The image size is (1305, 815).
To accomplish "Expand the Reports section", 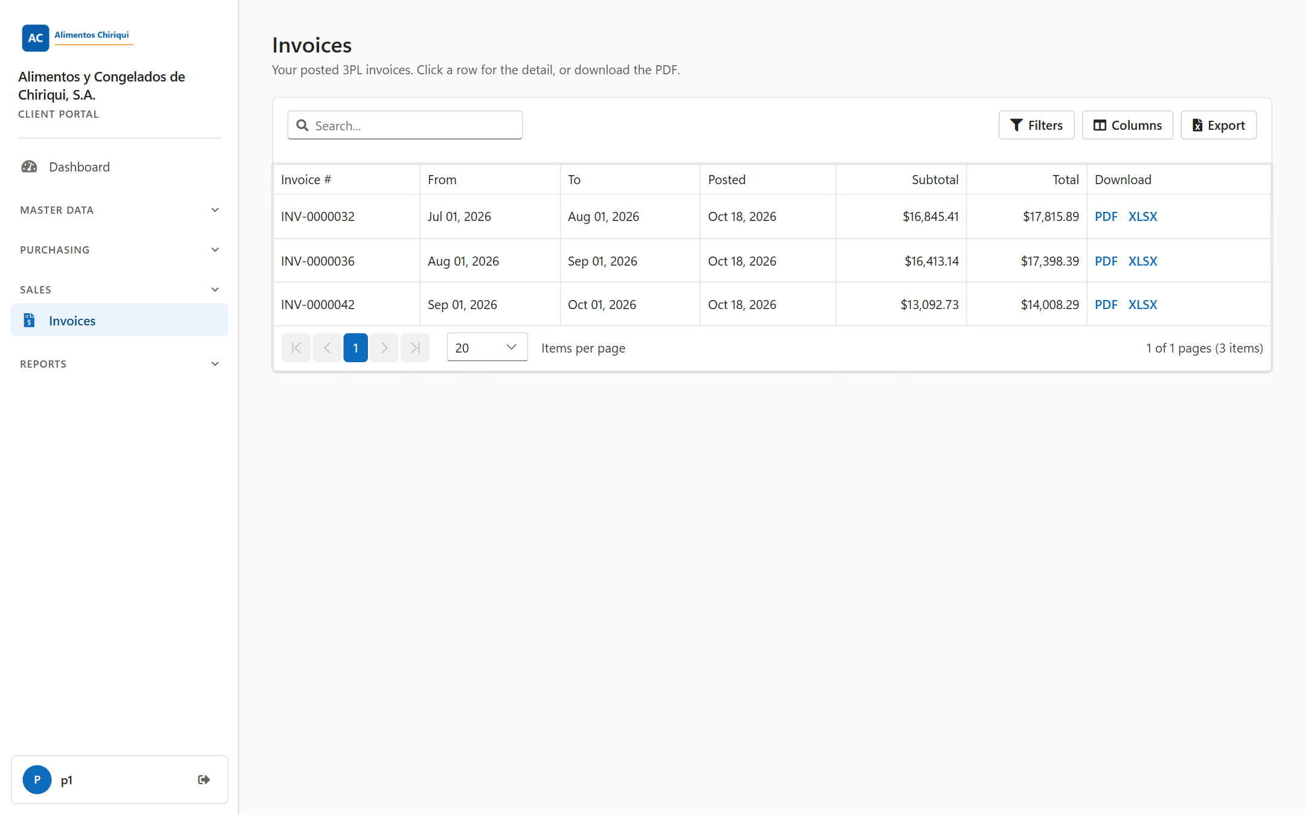I will 120,364.
